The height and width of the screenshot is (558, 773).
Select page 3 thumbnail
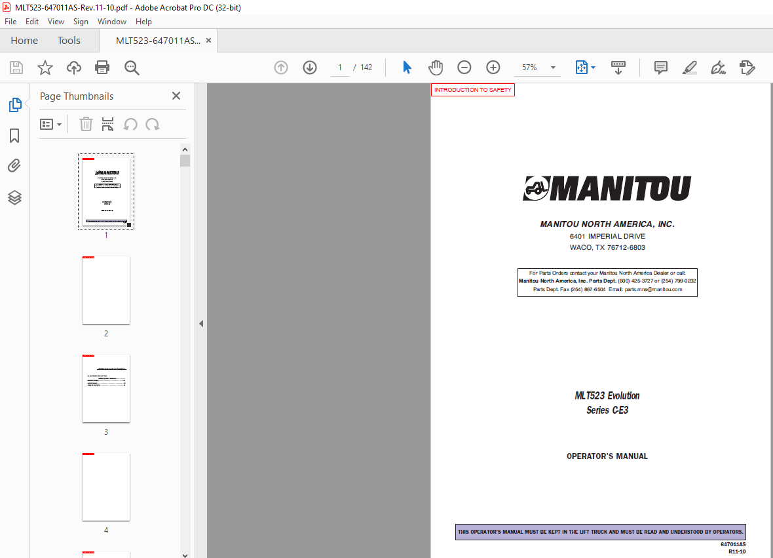pos(106,388)
